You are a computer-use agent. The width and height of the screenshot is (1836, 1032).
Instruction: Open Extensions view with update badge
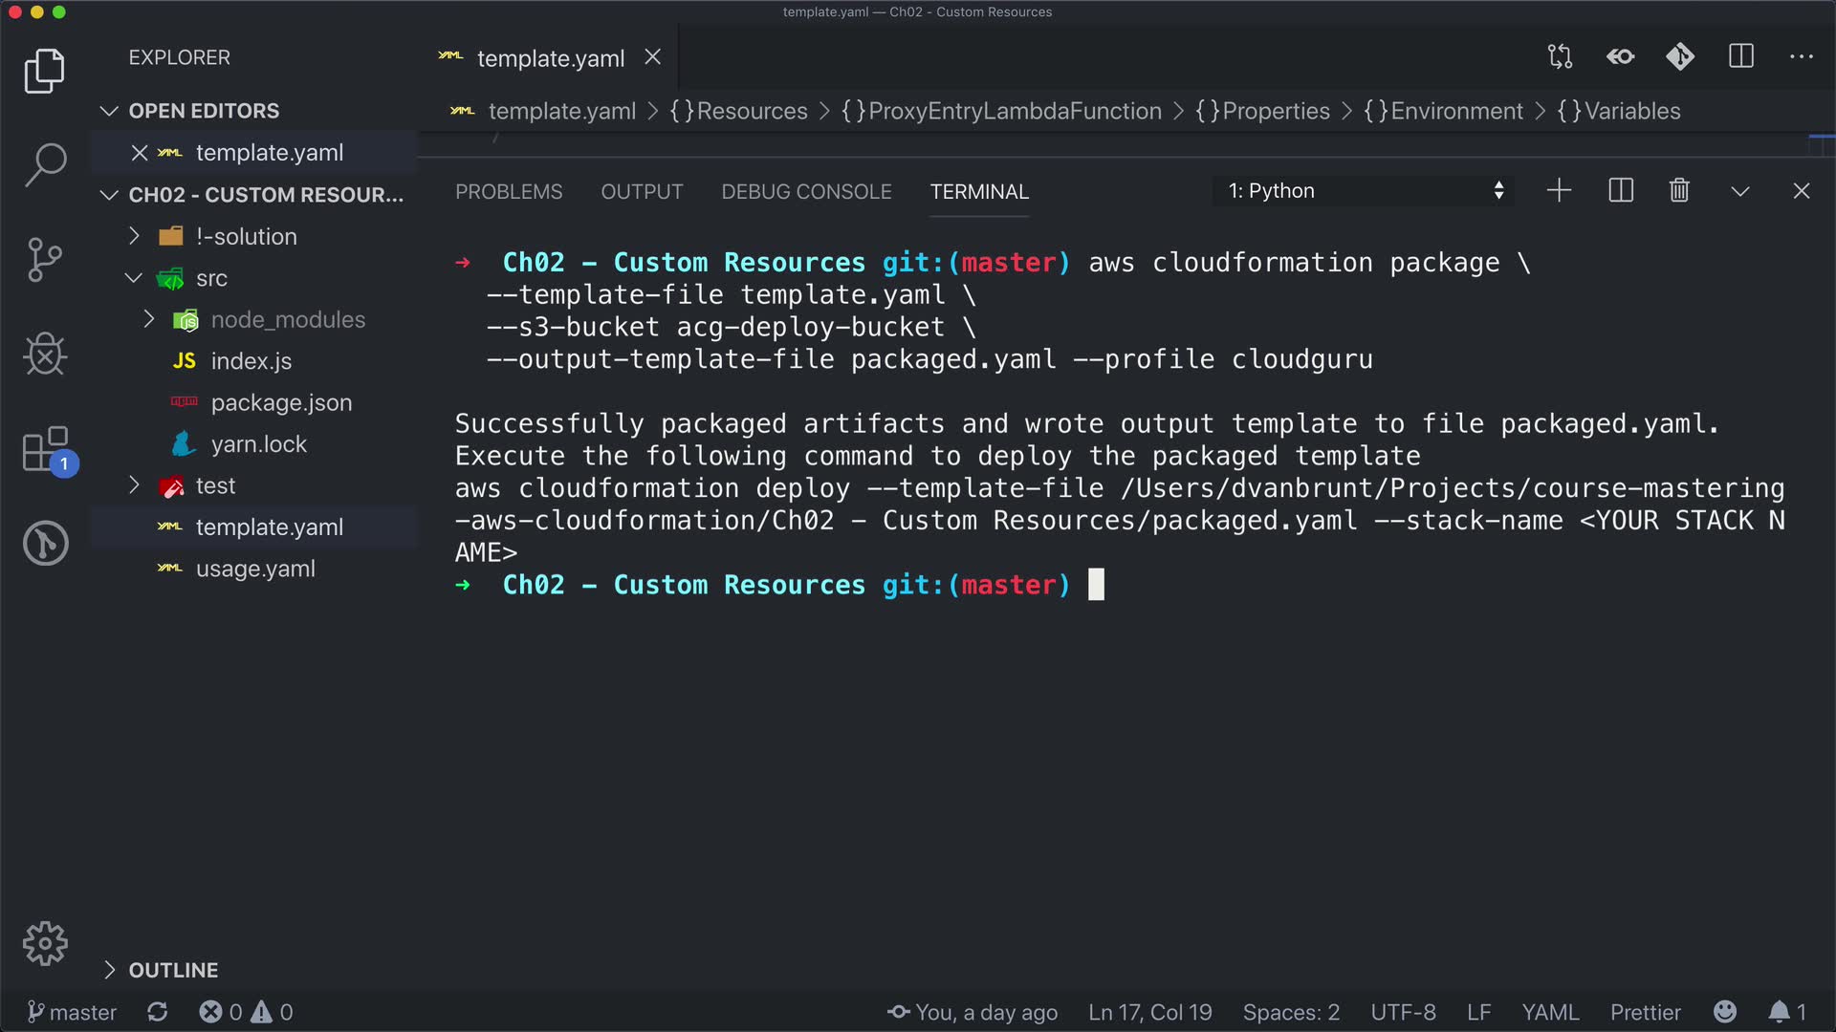tap(45, 449)
